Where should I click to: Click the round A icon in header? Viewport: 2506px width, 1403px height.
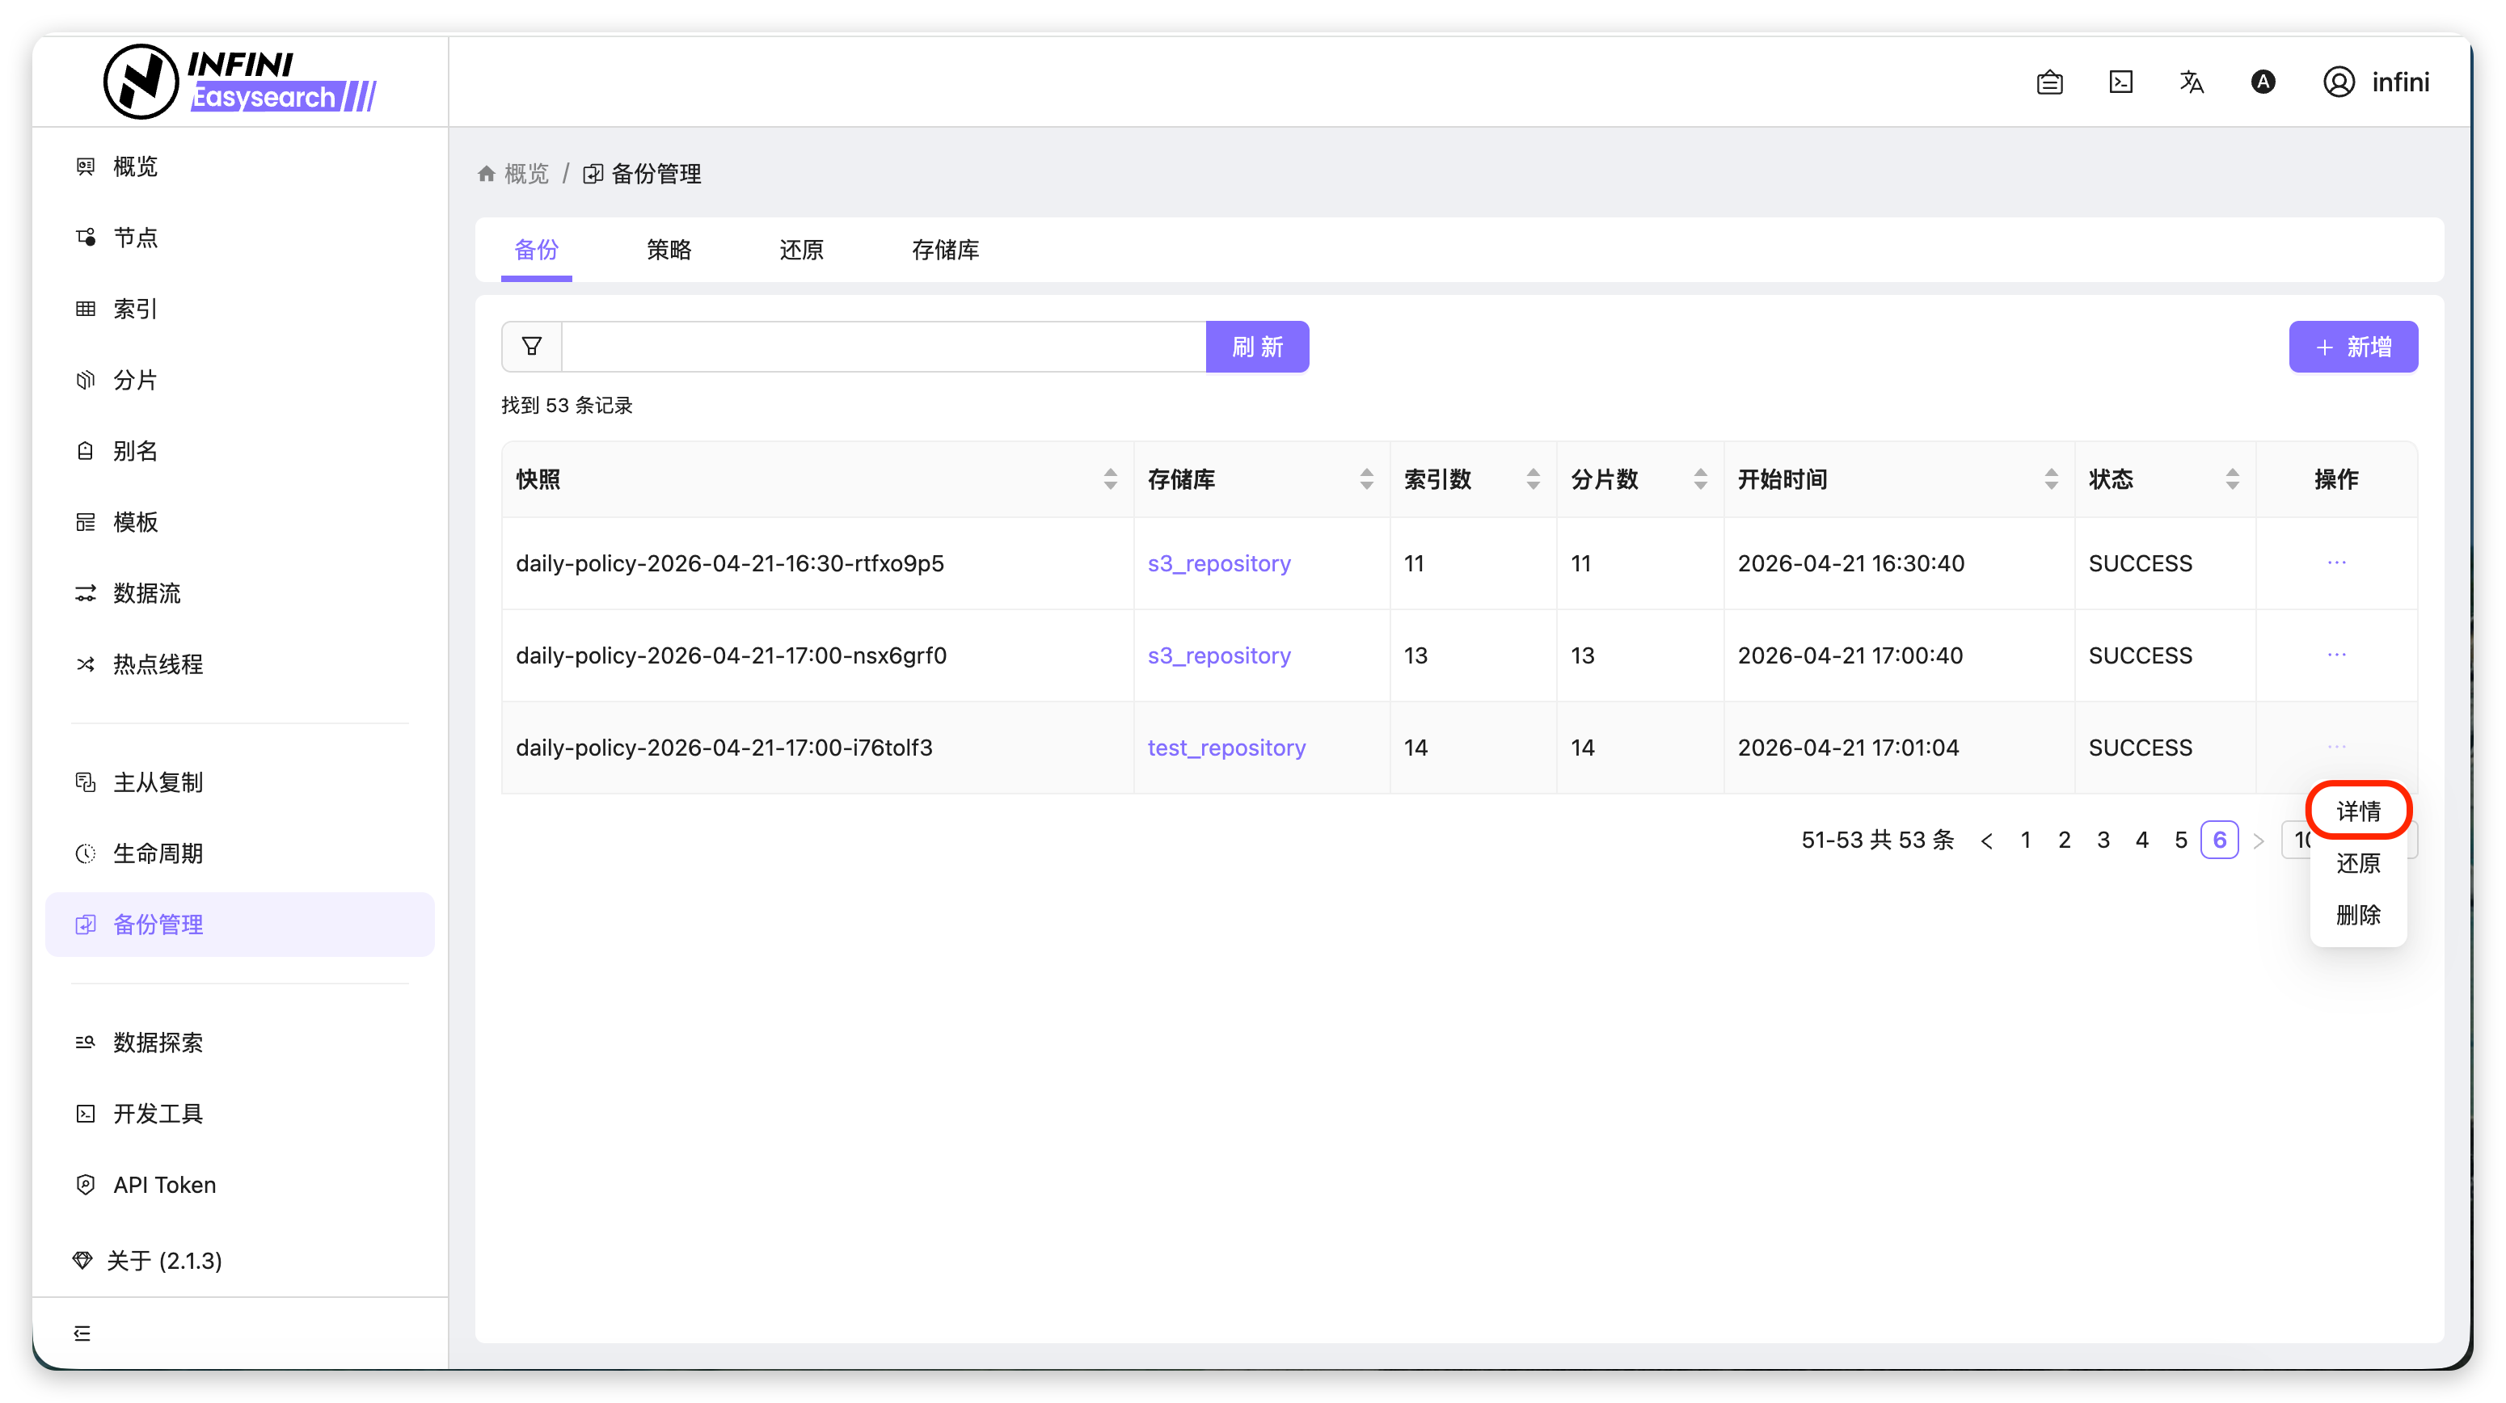tap(2263, 82)
